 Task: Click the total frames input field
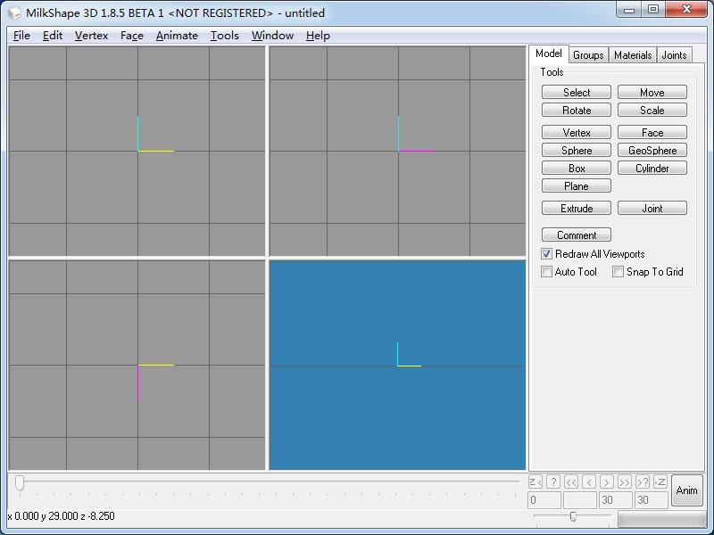[x=652, y=500]
